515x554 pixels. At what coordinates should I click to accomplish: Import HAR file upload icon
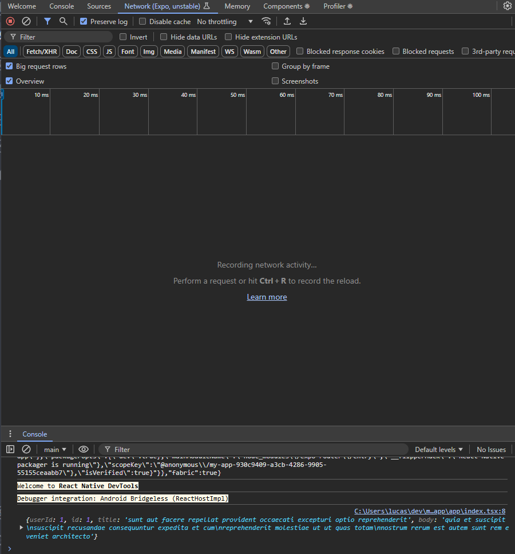coord(287,21)
